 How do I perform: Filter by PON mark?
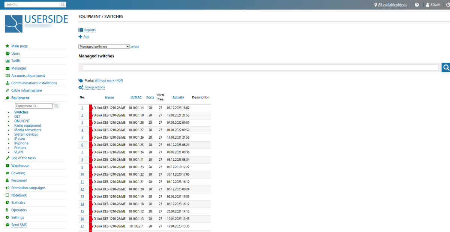point(120,81)
